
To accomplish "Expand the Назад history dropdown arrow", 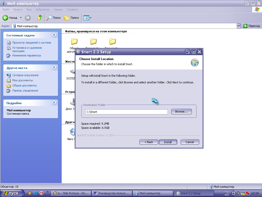I will pos(21,18).
